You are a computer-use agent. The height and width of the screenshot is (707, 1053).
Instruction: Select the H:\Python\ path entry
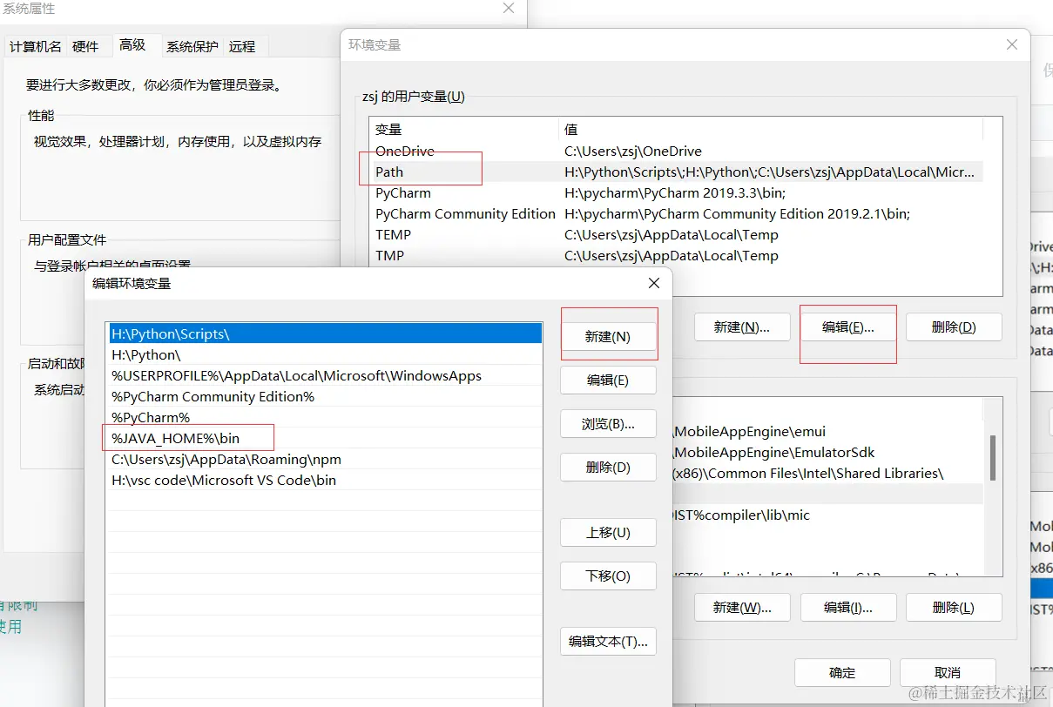click(x=325, y=354)
